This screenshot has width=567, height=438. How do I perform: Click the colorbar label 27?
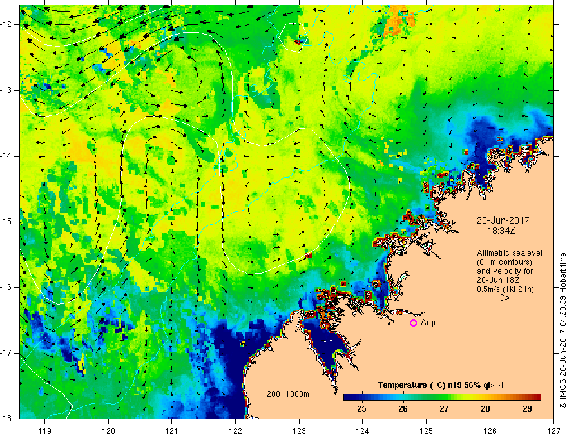[x=444, y=409]
